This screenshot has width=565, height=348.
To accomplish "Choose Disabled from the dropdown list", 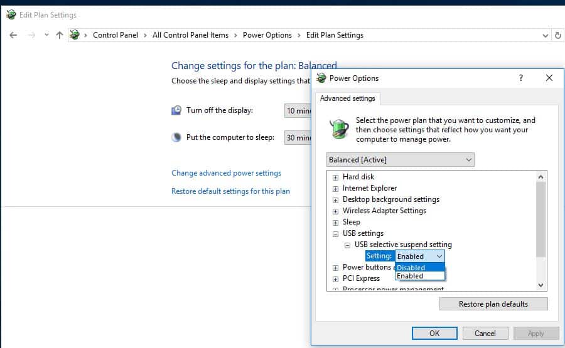I will [x=420, y=267].
